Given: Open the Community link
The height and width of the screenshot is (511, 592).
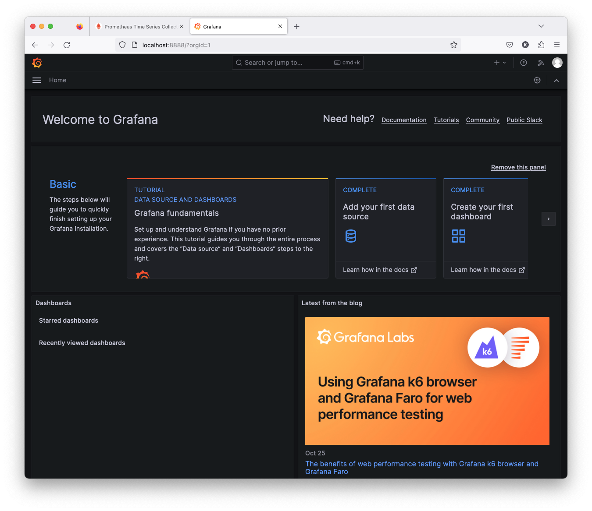Looking at the screenshot, I should (x=483, y=120).
